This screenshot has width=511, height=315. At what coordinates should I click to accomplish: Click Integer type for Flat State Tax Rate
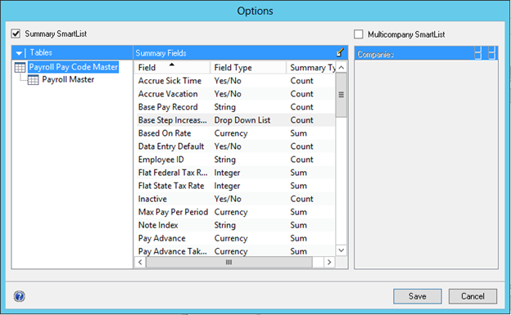[227, 186]
